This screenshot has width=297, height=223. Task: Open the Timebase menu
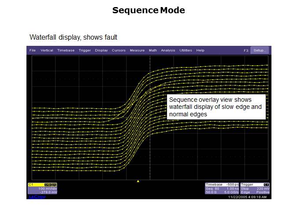pyautogui.click(x=66, y=51)
